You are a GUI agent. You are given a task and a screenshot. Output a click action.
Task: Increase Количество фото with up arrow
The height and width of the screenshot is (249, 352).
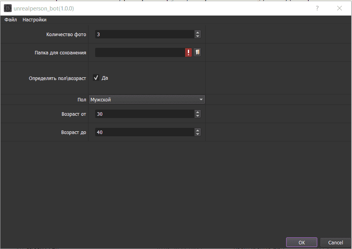tap(198, 33)
